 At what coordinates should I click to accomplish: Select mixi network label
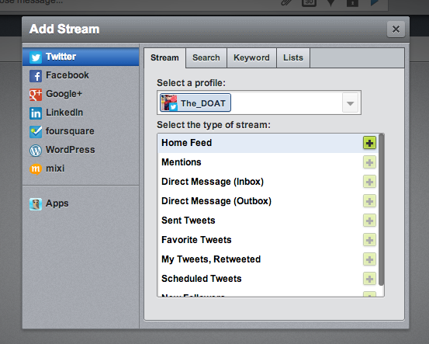pos(55,169)
